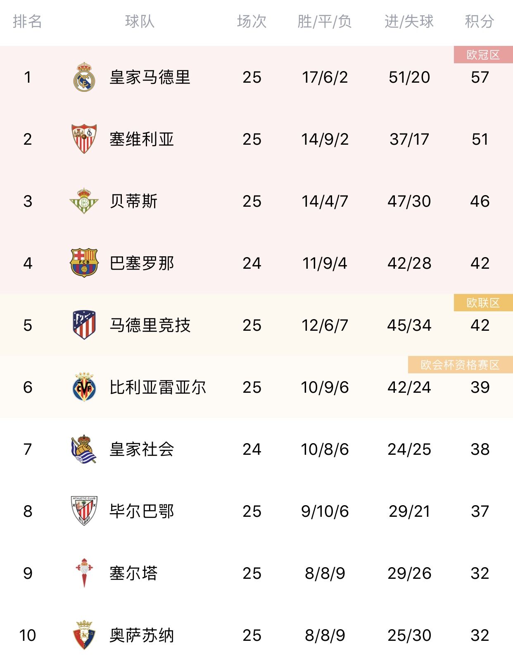Tap the Osasuna club crest
The width and height of the screenshot is (513, 659).
tap(84, 635)
